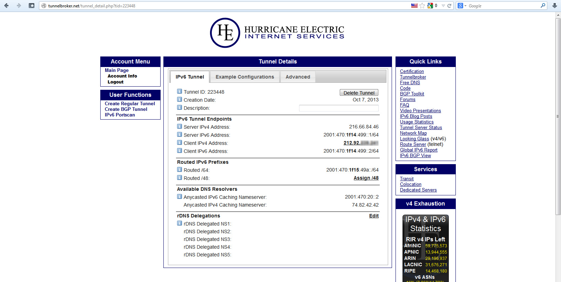Click info icon beside rDNS Delegated NS1
The height and width of the screenshot is (282, 561).
180,223
